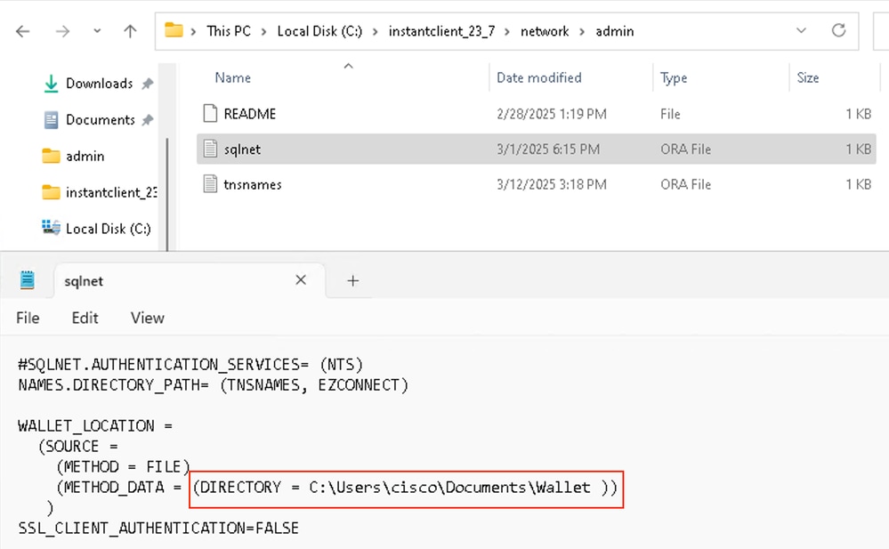Expand chevron after network breadcrumb
The width and height of the screenshot is (889, 549).
tap(582, 32)
